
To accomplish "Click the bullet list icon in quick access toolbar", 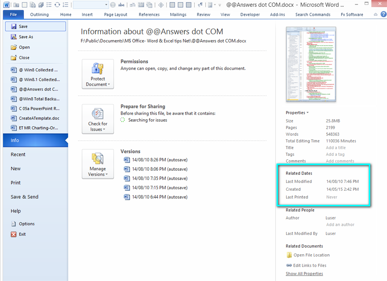I will [x=49, y=5].
